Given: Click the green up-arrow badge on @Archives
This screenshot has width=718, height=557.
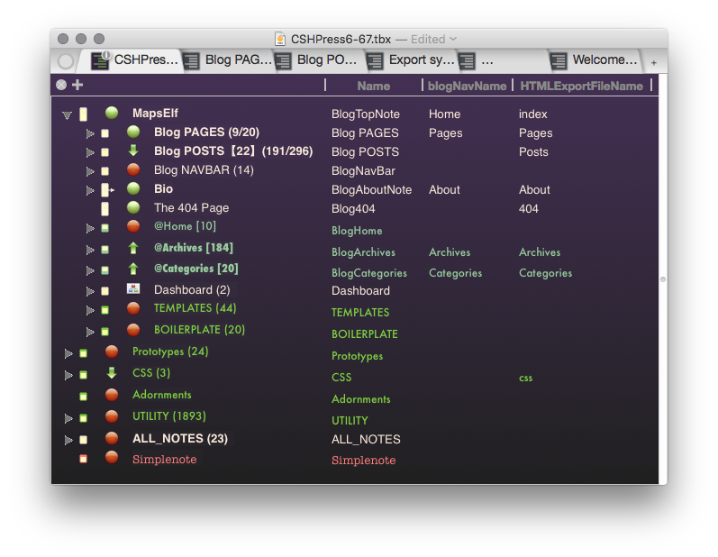Looking at the screenshot, I should click(133, 248).
